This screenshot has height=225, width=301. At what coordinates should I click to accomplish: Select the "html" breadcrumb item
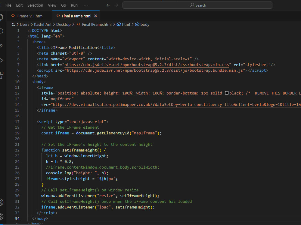[126, 24]
